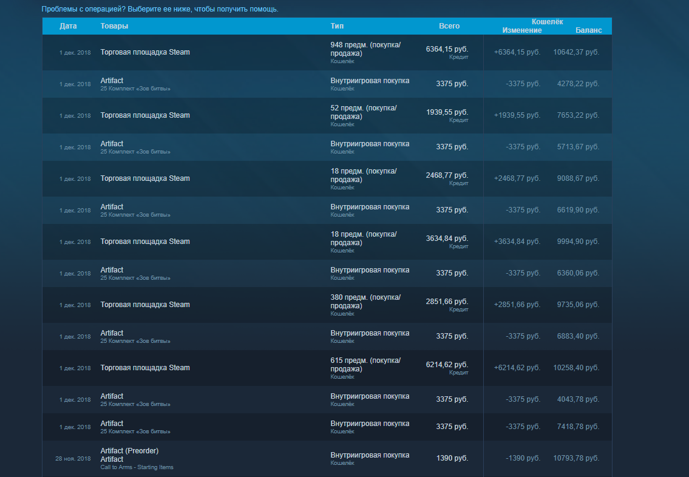Click the Товары column header

click(x=114, y=26)
